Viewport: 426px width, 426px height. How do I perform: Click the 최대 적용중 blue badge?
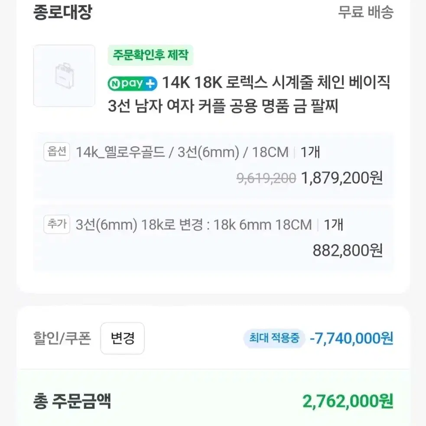click(x=274, y=338)
